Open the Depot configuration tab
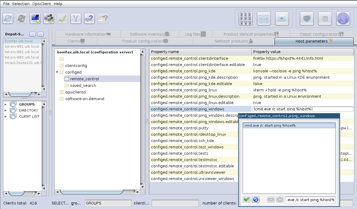The width and height of the screenshot is (357, 209). 322,34
